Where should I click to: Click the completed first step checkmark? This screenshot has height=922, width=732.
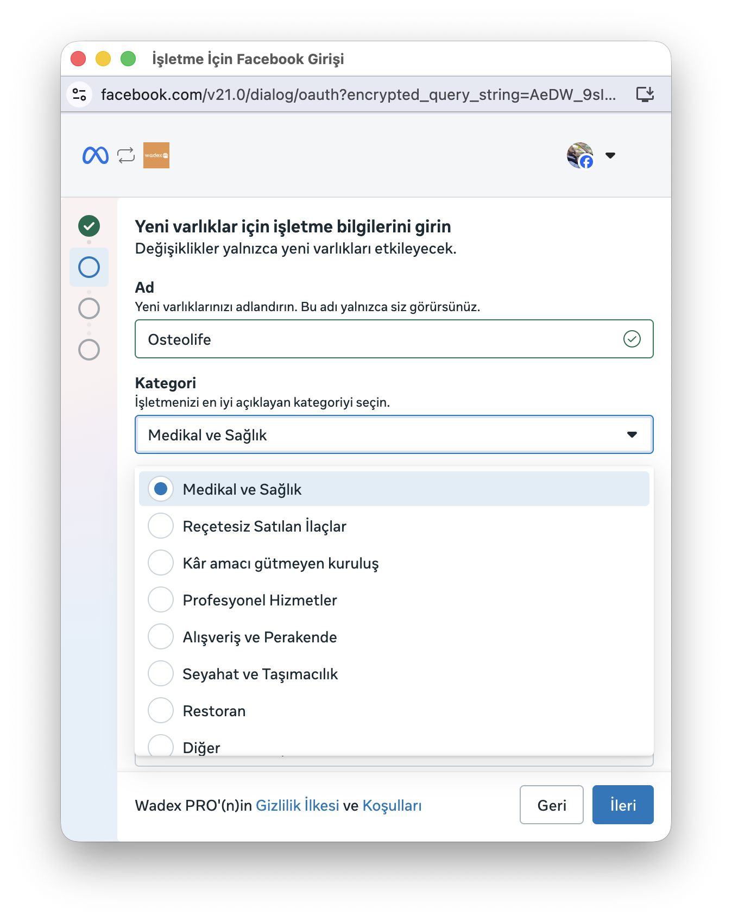(89, 226)
